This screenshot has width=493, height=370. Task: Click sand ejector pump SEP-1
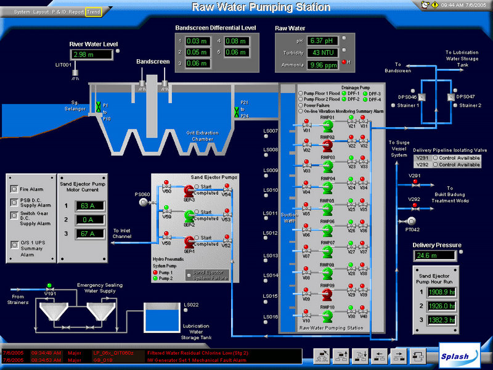189,242
